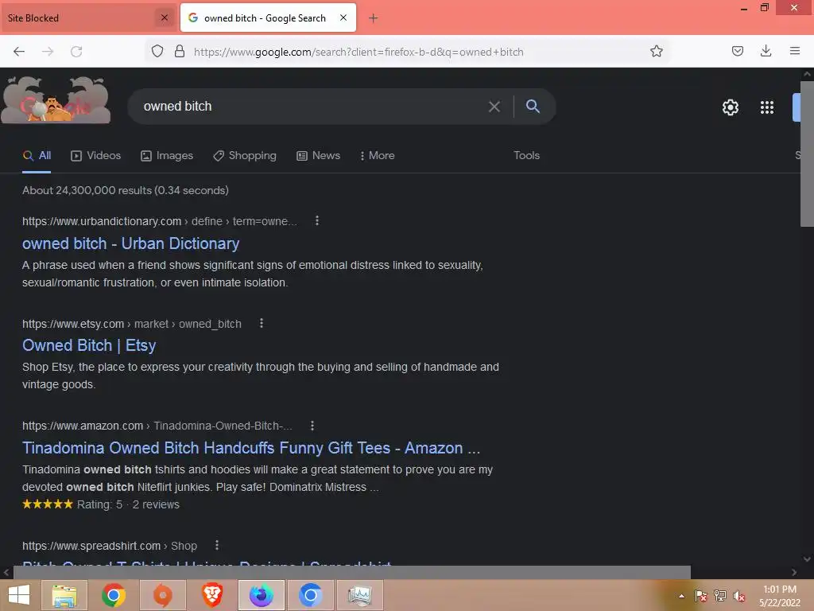Launch Google Chrome from the taskbar
This screenshot has height=611, width=814.
pos(113,595)
